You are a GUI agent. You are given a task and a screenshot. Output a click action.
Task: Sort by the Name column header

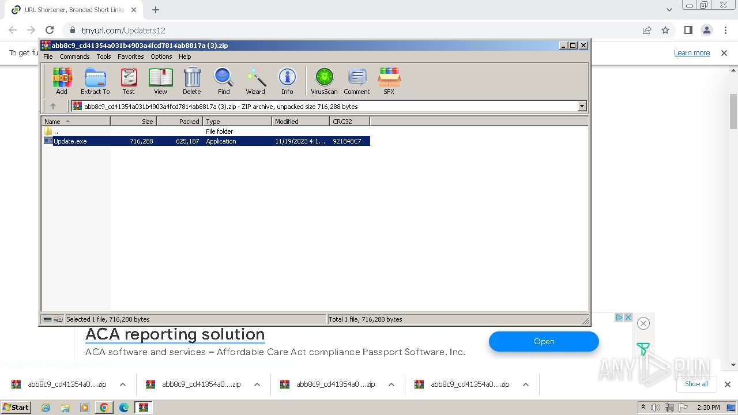coord(76,122)
